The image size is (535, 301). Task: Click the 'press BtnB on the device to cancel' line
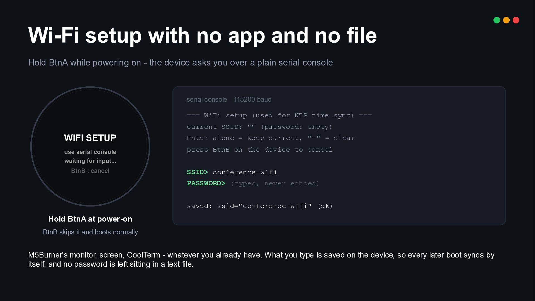260,150
